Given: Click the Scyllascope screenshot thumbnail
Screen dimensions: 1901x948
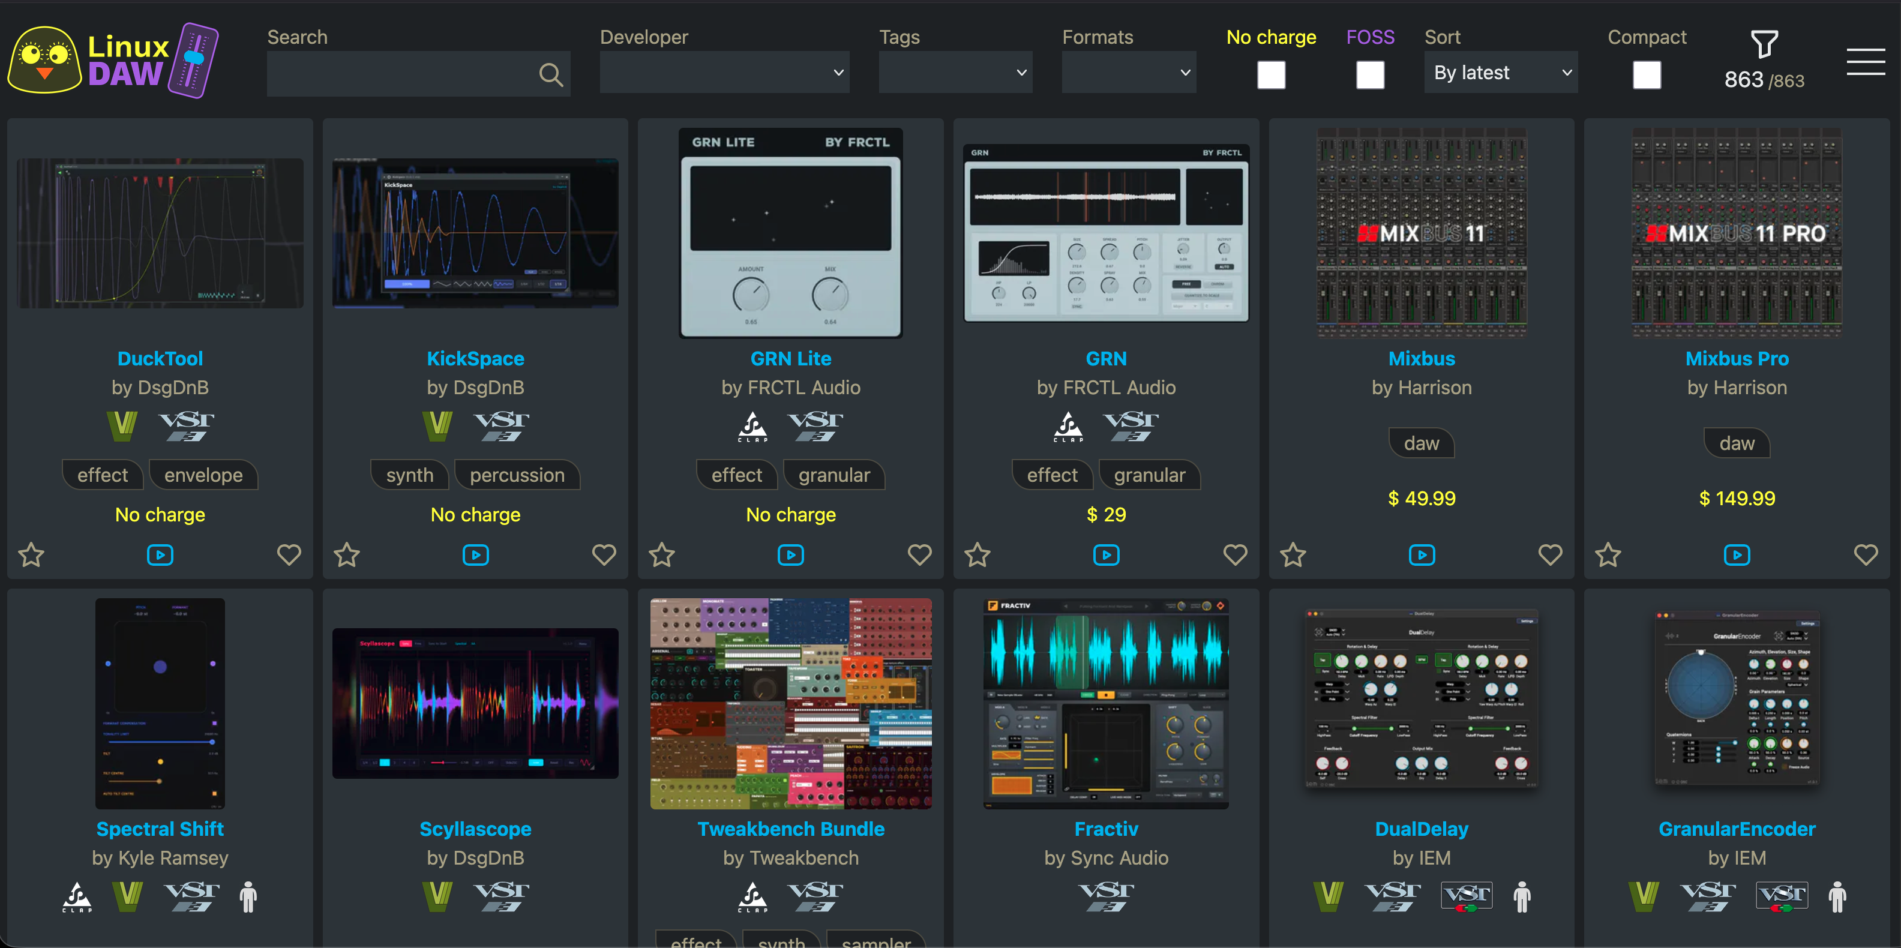Looking at the screenshot, I should (x=475, y=703).
